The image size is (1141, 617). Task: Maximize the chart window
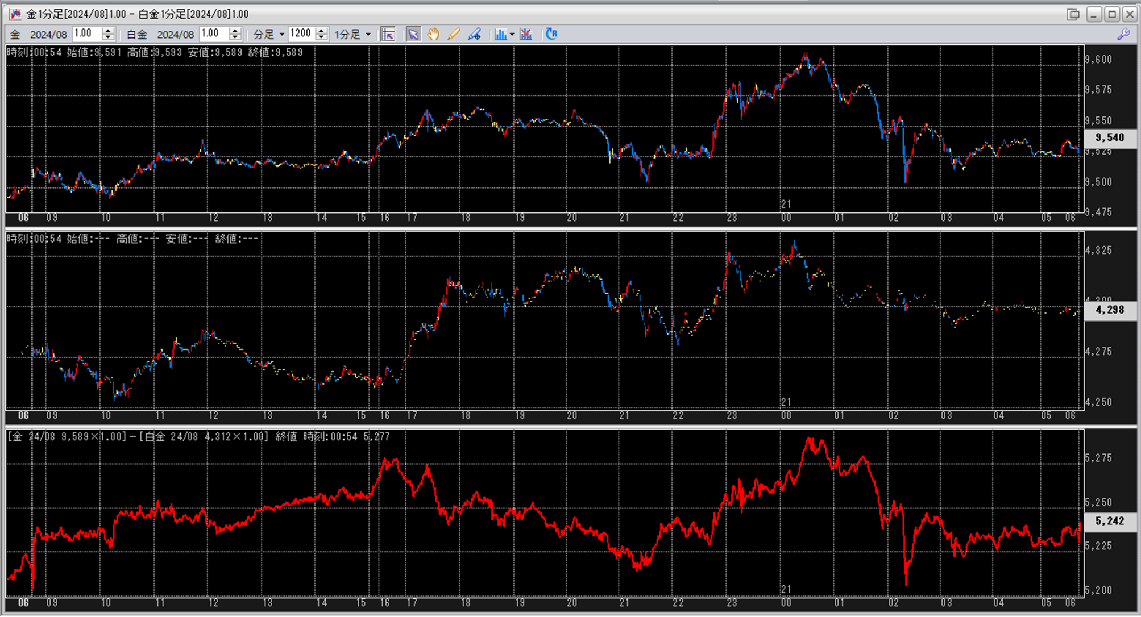1112,14
